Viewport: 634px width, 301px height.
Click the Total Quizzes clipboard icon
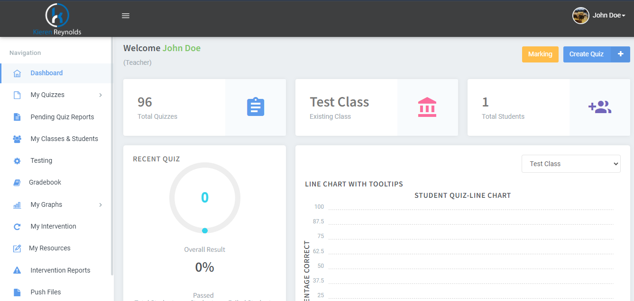(x=256, y=107)
